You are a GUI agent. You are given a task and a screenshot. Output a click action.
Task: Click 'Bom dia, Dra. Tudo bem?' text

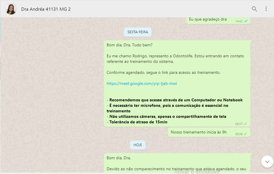(129, 45)
